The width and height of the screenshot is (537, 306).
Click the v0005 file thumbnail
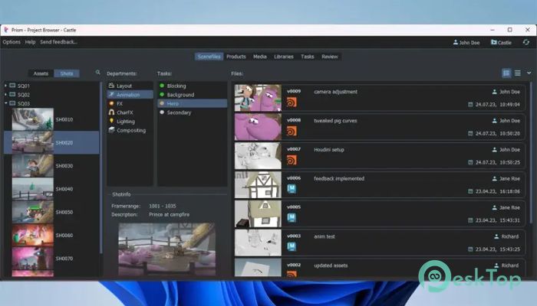[x=258, y=213]
